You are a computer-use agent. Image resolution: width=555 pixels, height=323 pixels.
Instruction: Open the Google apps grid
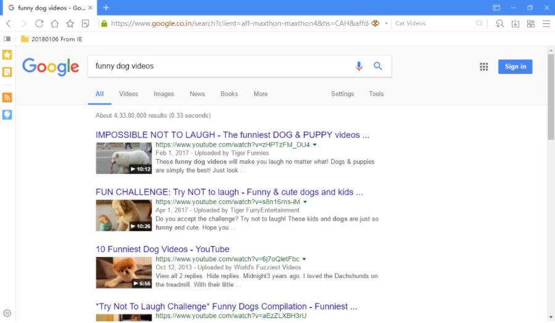484,67
